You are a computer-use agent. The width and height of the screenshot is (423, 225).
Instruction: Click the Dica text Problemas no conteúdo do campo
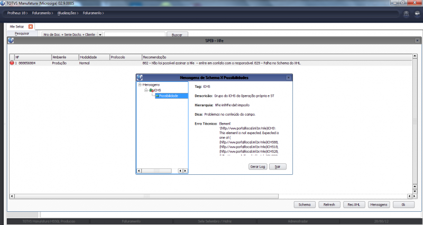tap(230, 114)
